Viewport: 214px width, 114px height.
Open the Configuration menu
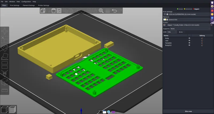click(26, 2)
